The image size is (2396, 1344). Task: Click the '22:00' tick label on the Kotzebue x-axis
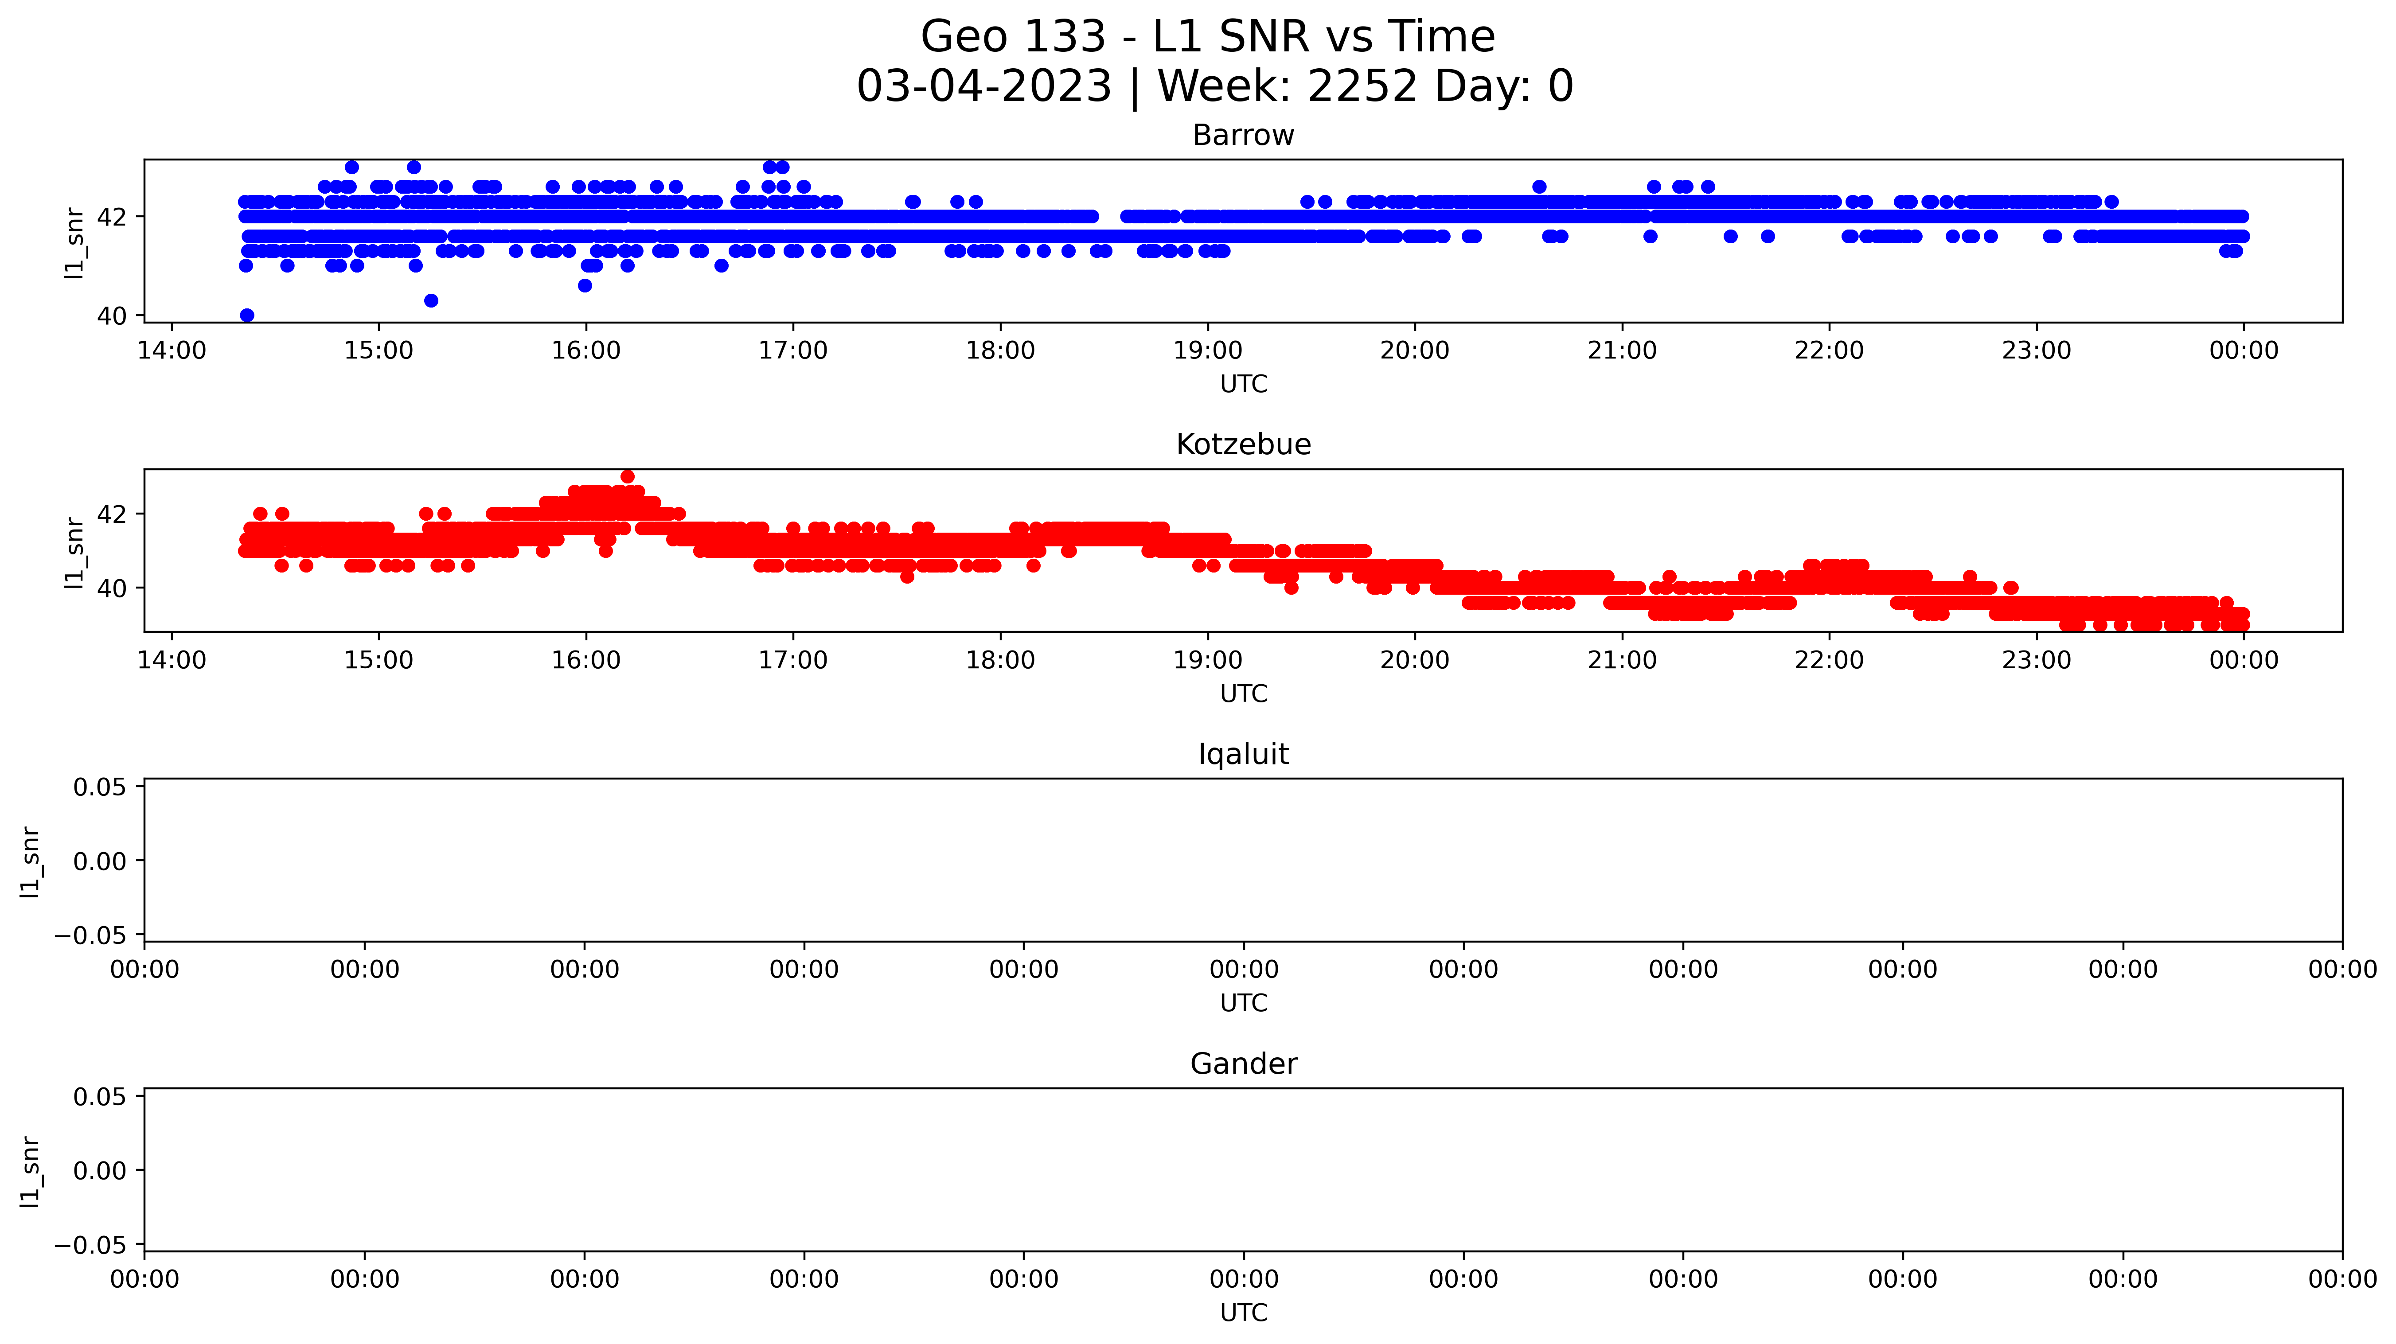pyautogui.click(x=1830, y=660)
